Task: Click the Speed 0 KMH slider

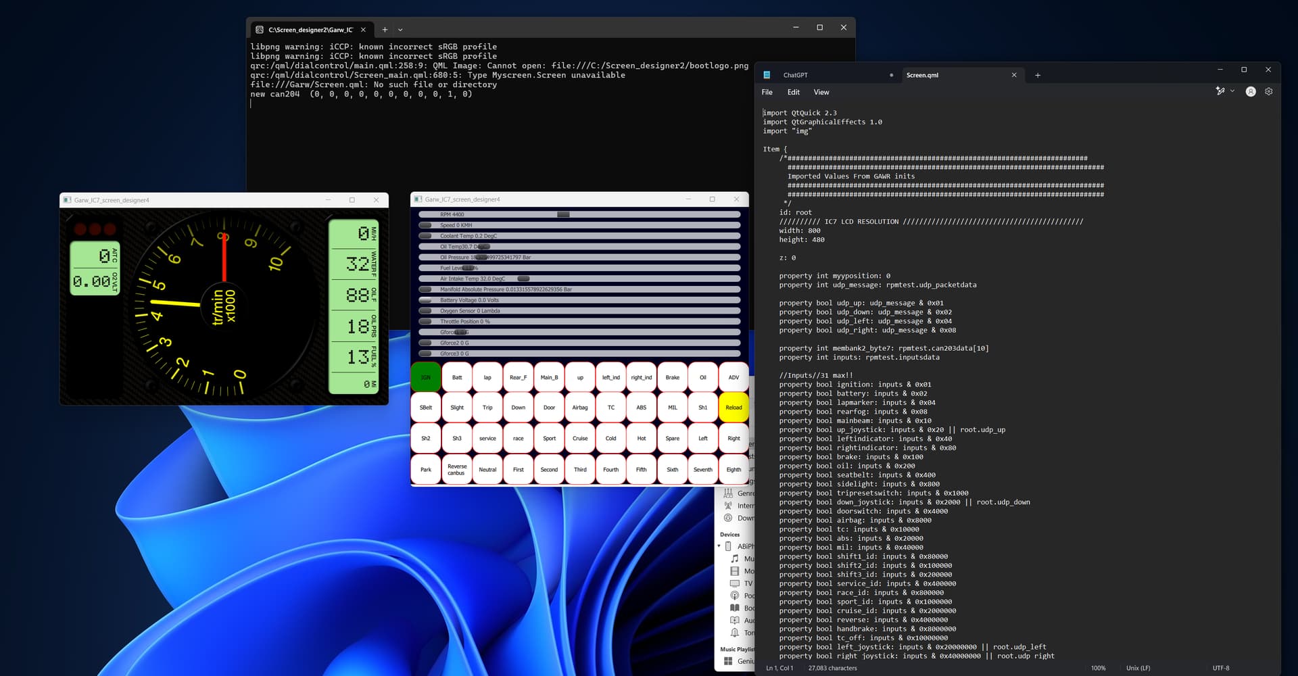Action: click(x=579, y=225)
